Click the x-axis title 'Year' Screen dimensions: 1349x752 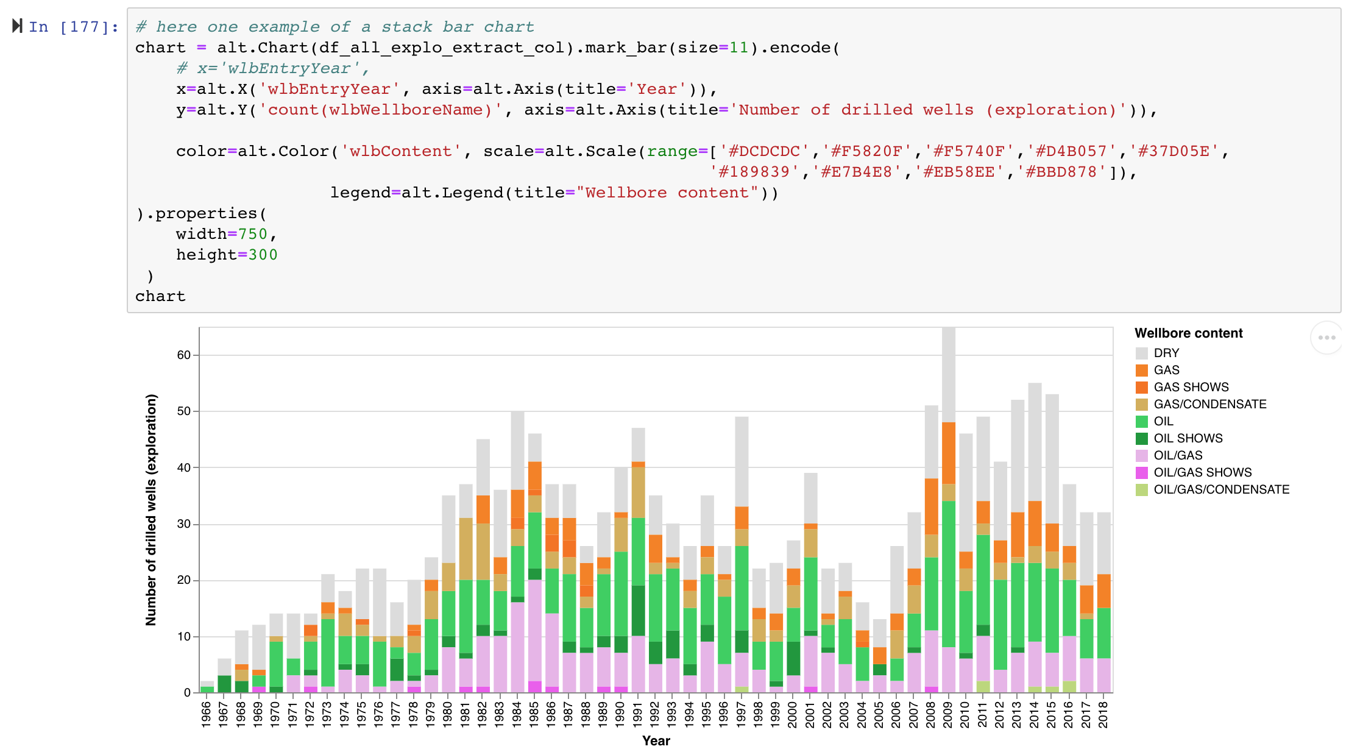[x=656, y=740]
